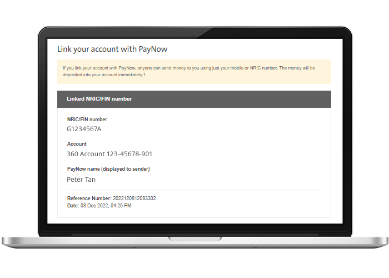
Task: Select the 'Reference Number:' label
Action: point(89,198)
